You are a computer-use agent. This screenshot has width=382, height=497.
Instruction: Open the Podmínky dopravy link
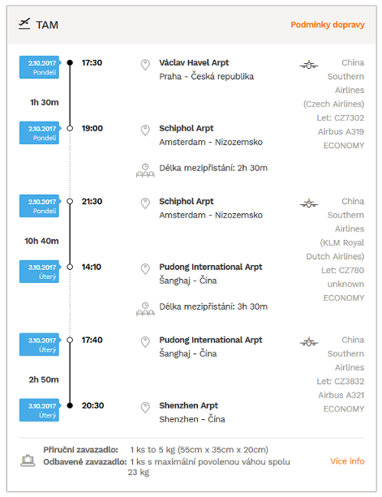click(328, 24)
